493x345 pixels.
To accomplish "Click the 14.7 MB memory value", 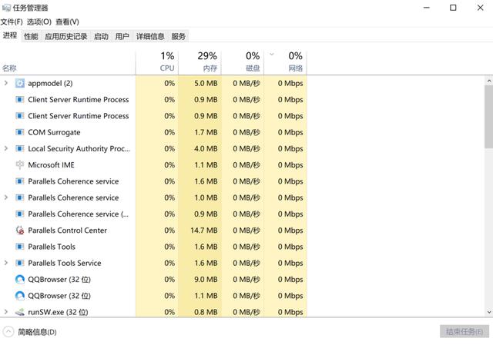I will (203, 231).
